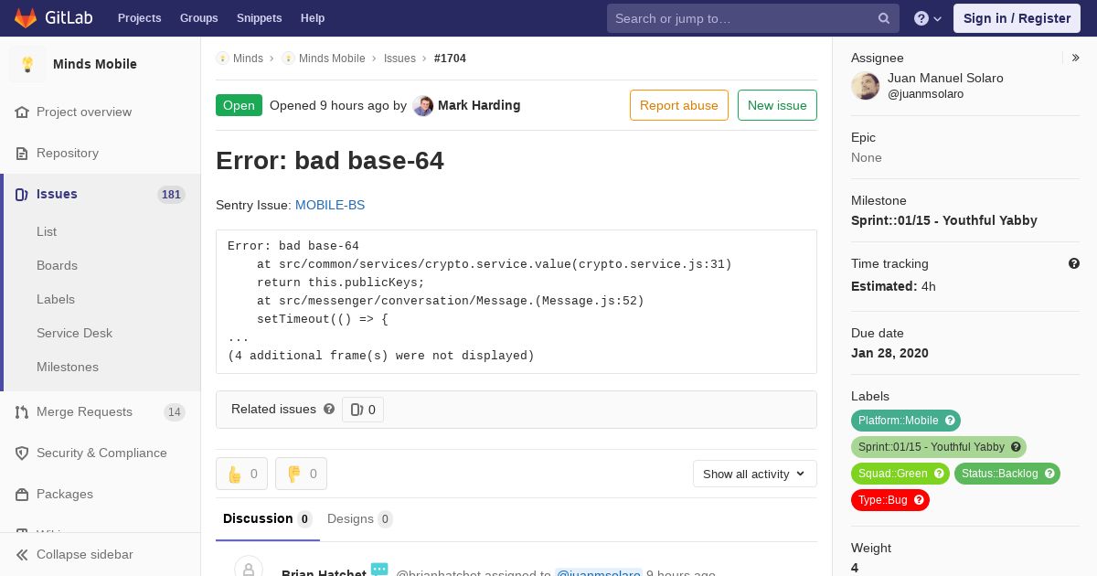Open Milestones in the Issues submenu
Screen dimensions: 1097x576
pyautogui.click(x=68, y=367)
